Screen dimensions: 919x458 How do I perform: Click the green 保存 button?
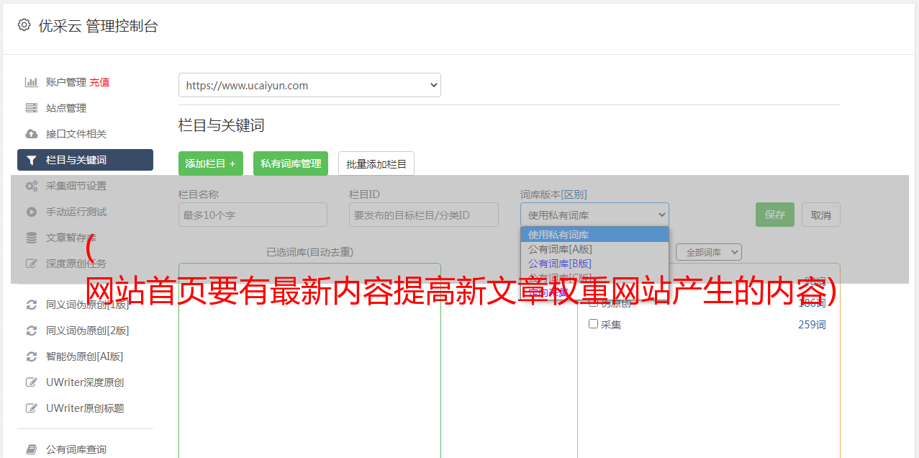click(x=775, y=215)
